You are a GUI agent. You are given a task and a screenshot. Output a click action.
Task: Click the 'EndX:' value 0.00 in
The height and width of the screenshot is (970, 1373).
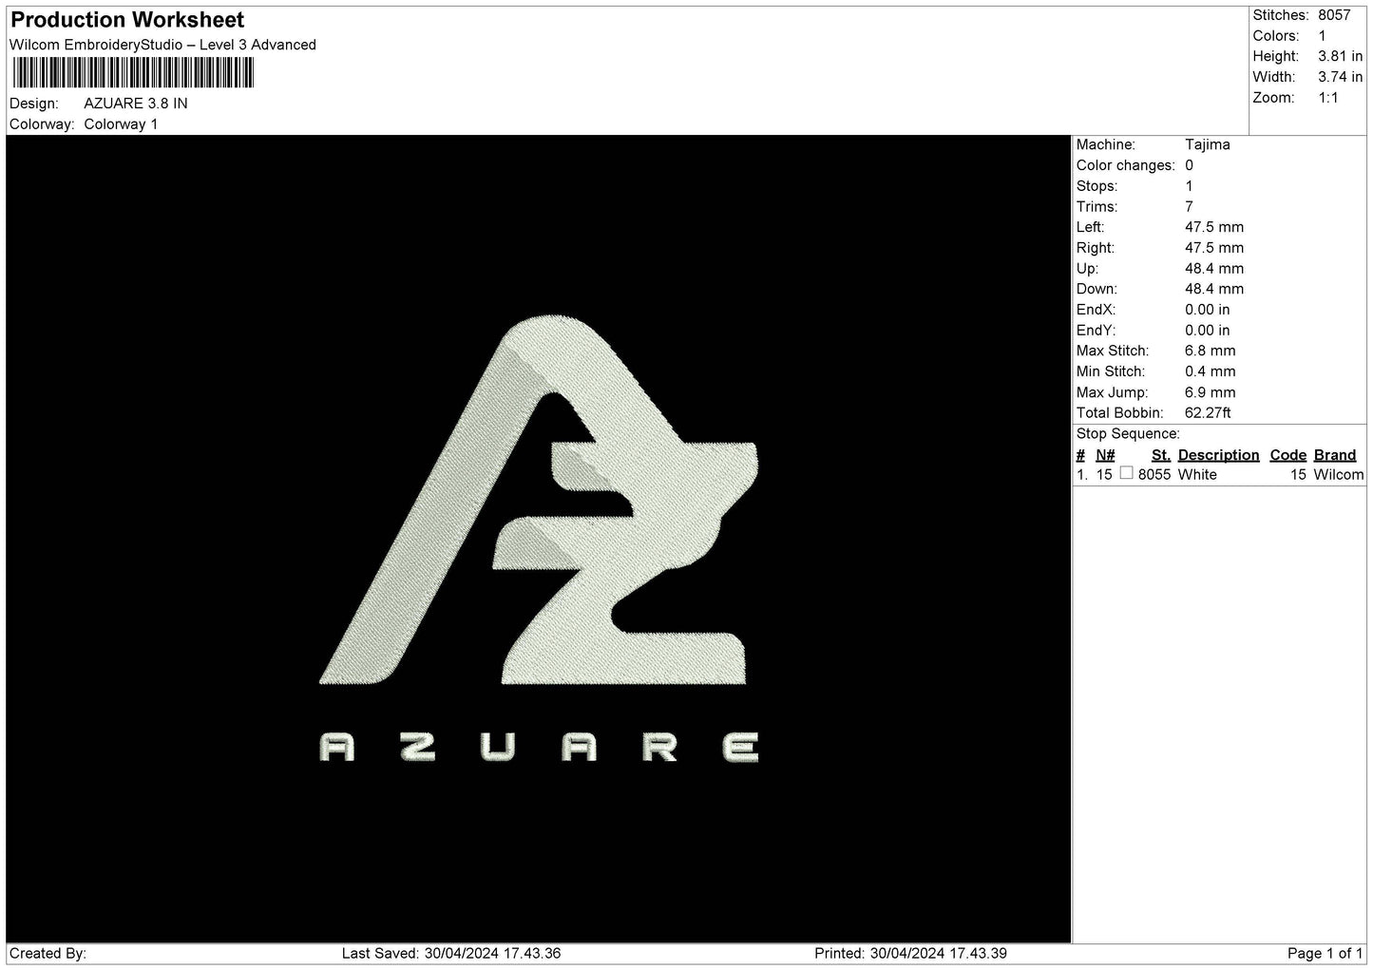pos(1208,310)
